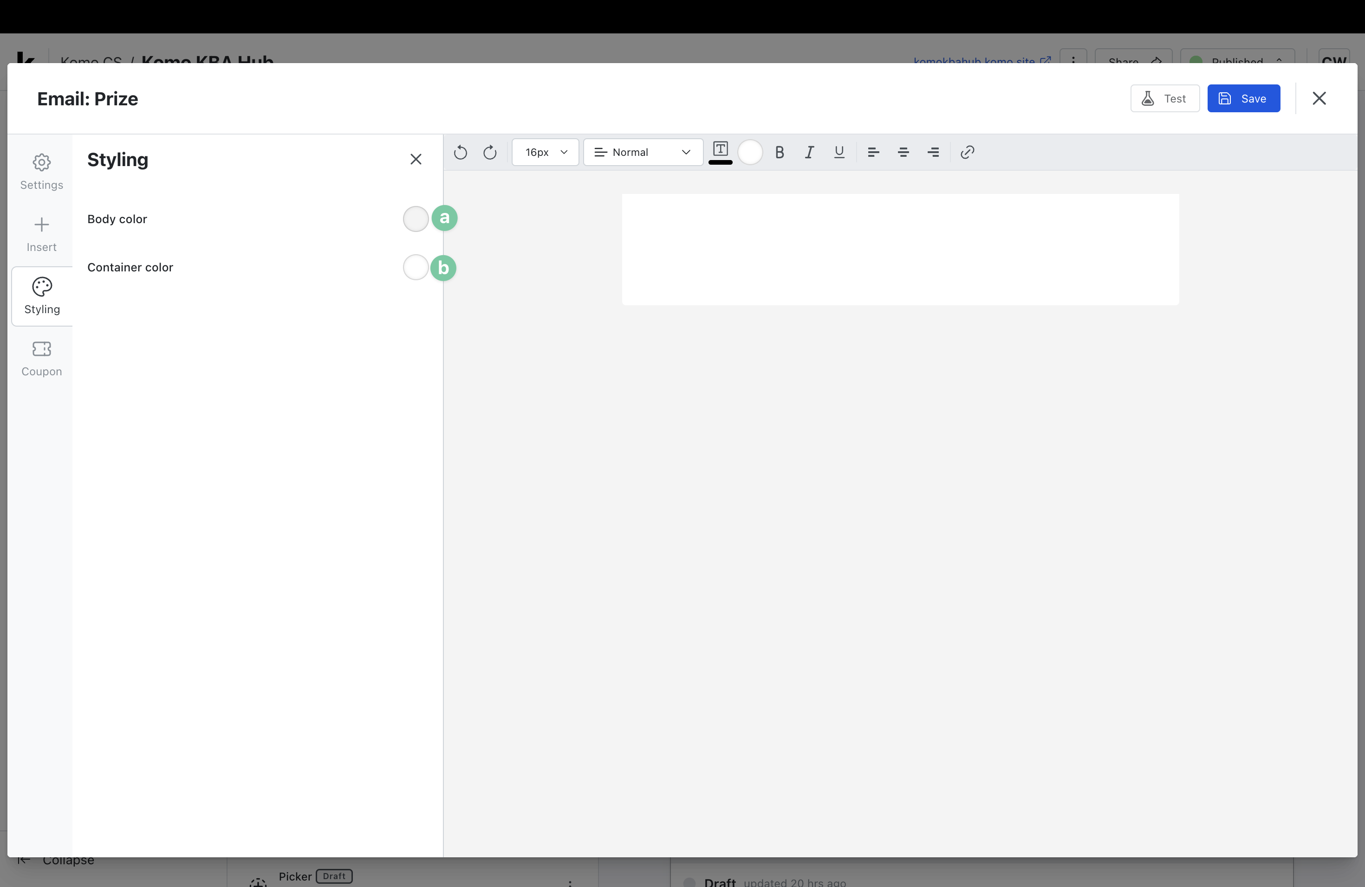The height and width of the screenshot is (887, 1365).
Task: Pick the Container color swatch
Action: (415, 268)
